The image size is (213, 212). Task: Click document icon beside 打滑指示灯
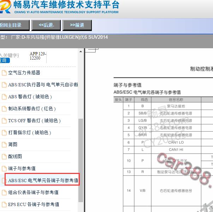pos(4,133)
